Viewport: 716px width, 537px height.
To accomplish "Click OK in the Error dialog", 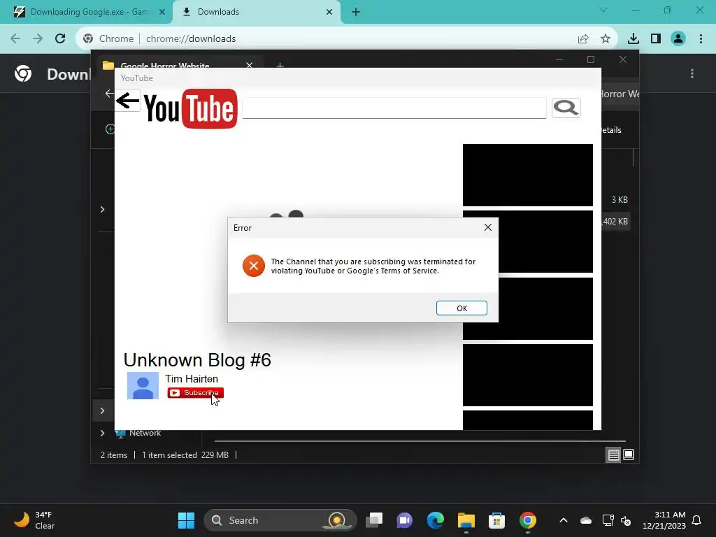I will click(x=461, y=308).
